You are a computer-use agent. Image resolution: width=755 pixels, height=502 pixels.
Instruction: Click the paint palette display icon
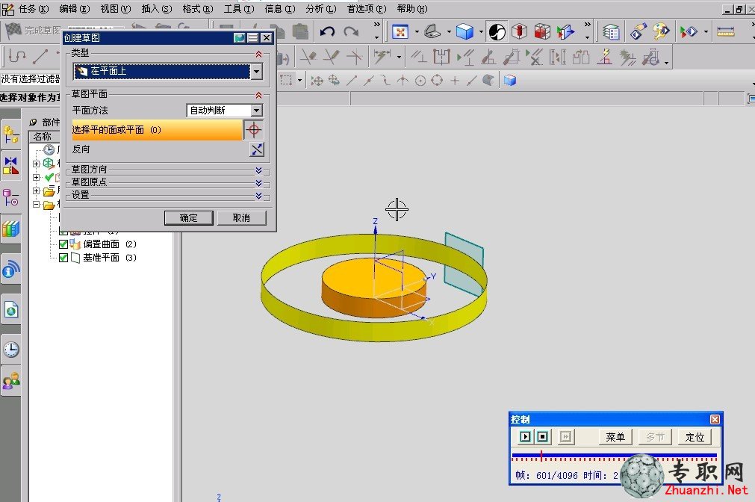pos(661,32)
